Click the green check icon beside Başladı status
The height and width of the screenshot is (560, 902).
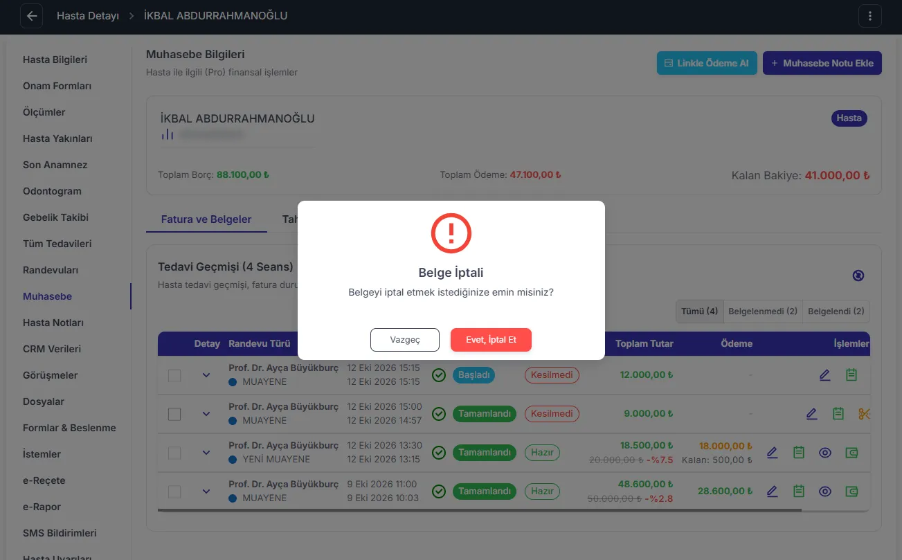tap(439, 375)
